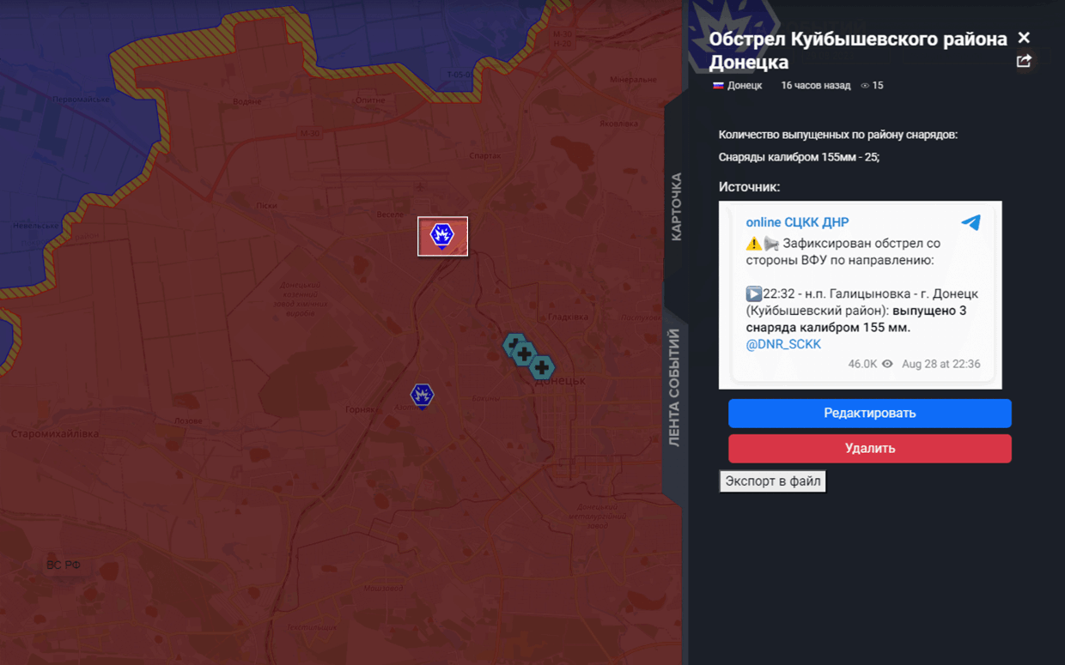The image size is (1065, 665).
Task: Click the highlighted shelling marker near Веселе
Action: click(x=442, y=235)
